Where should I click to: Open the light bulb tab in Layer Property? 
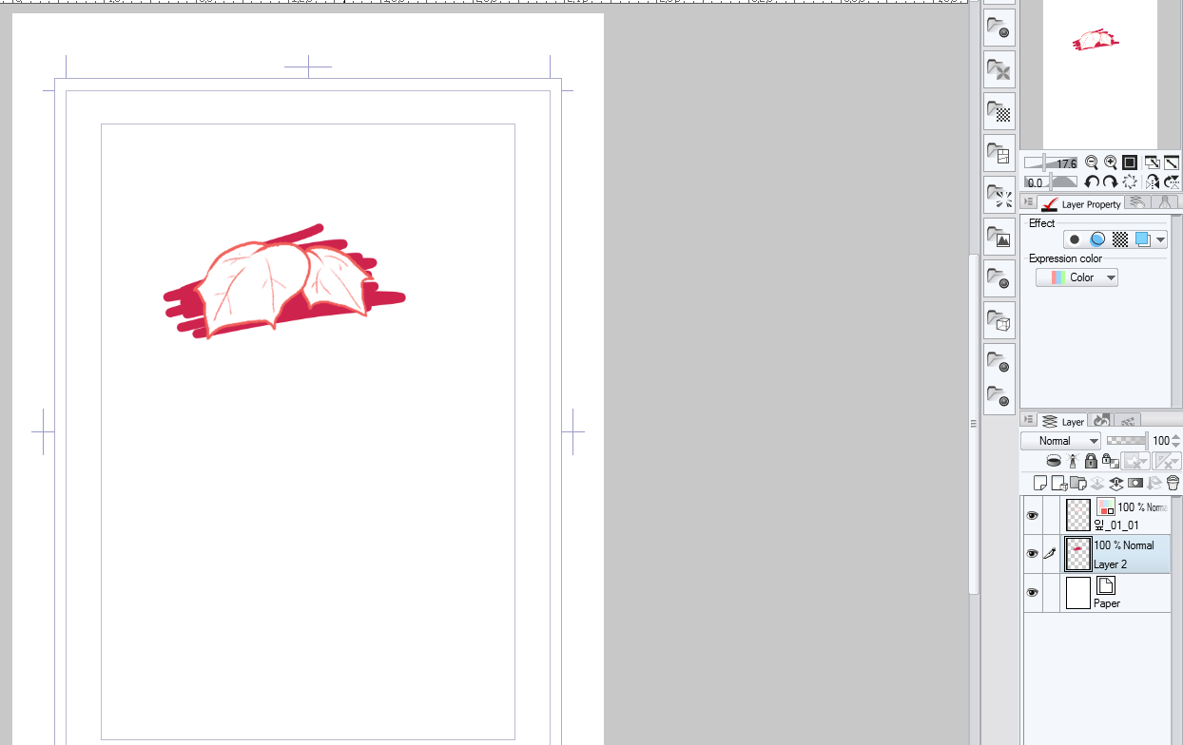(x=1164, y=202)
